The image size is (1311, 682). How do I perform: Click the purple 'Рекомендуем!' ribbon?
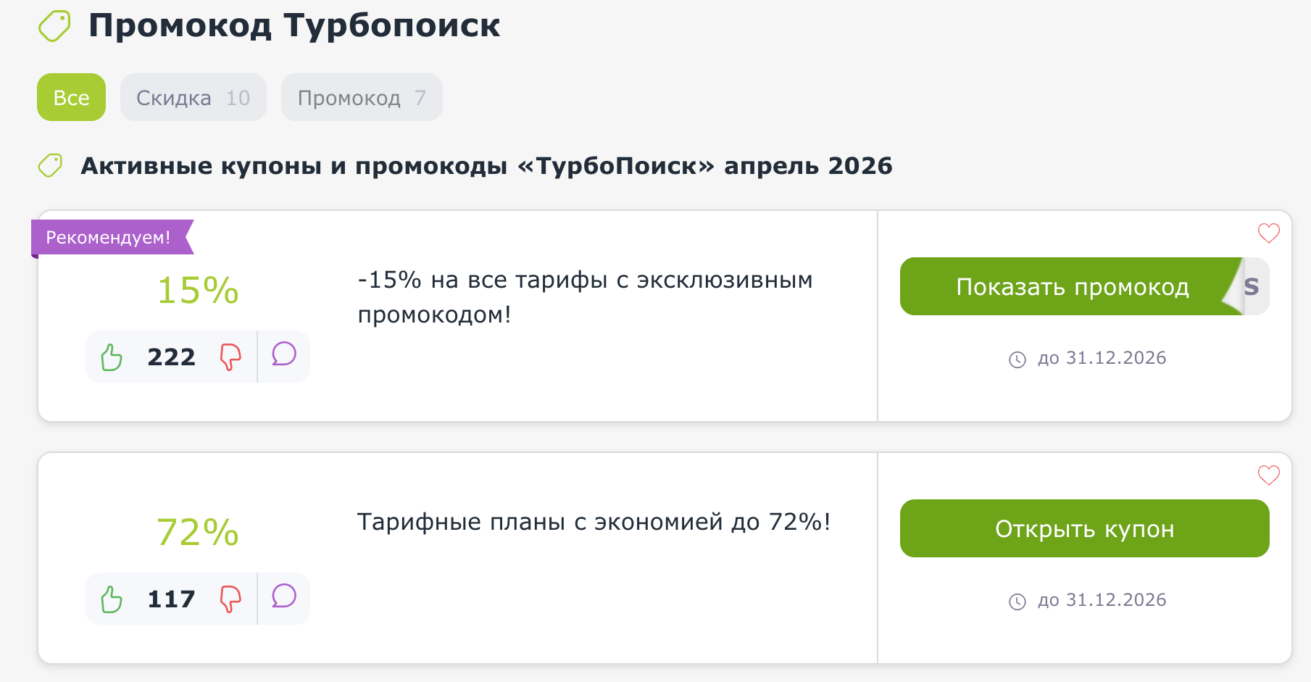[x=107, y=236]
